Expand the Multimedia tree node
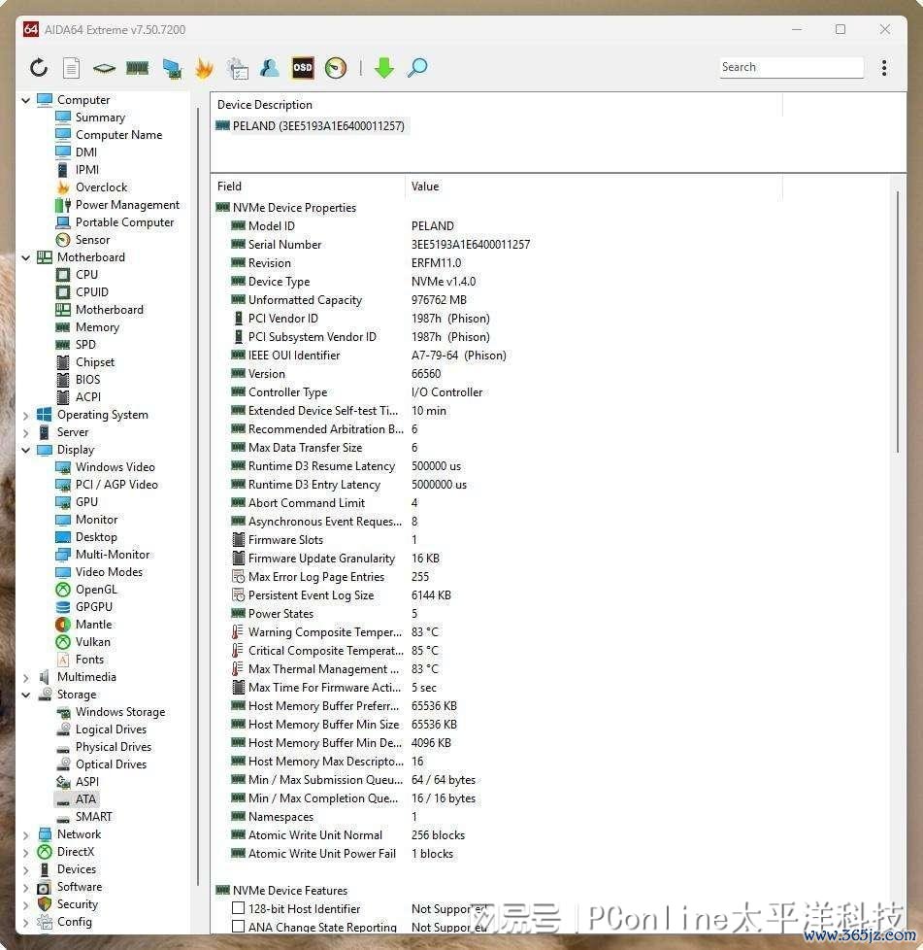Screen dimensions: 923x950 coord(25,677)
